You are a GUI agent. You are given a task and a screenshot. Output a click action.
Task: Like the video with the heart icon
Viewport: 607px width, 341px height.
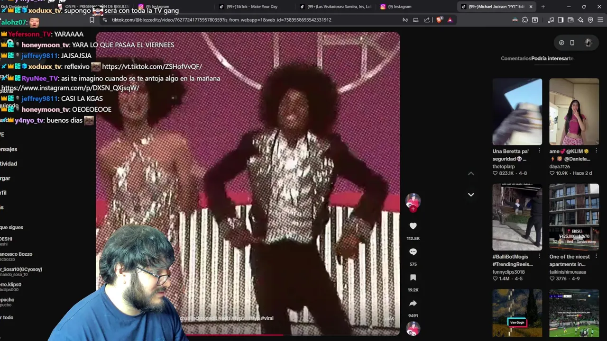[413, 226]
